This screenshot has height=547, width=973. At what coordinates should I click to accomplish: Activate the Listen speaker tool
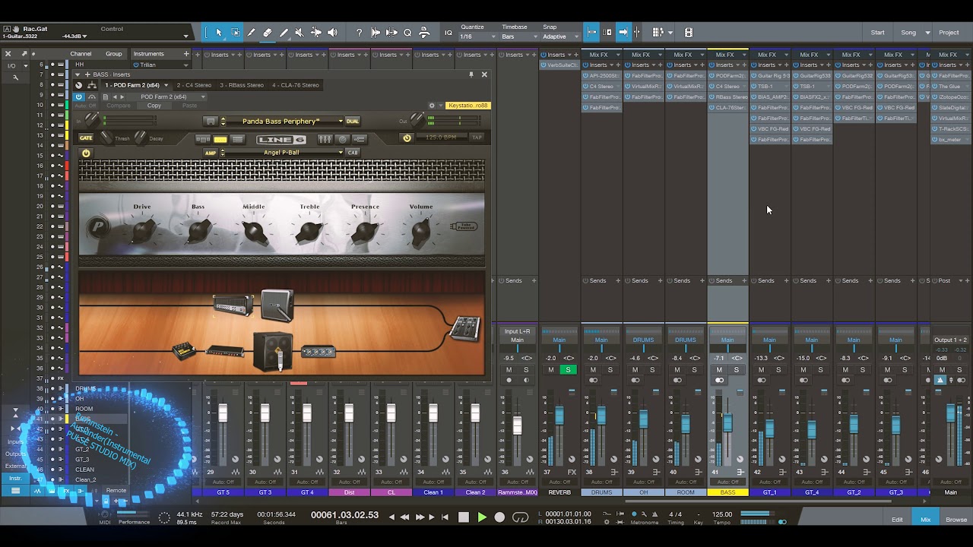pyautogui.click(x=332, y=33)
